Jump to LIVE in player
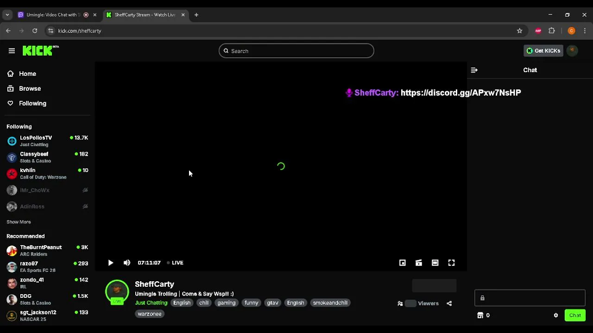 (x=175, y=263)
